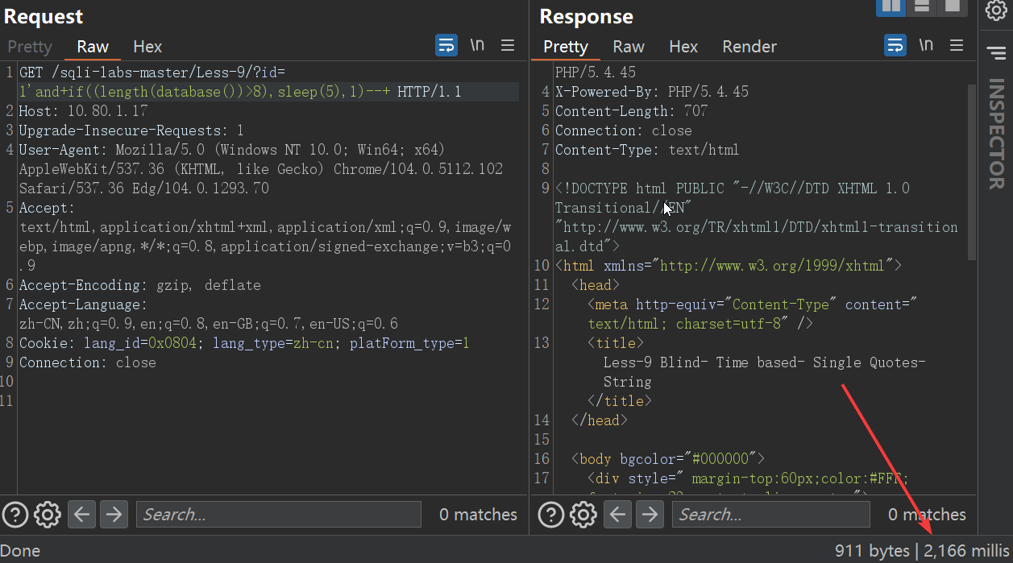The height and width of the screenshot is (563, 1013).
Task: Select stacked vertical layout icon
Action: 922,6
